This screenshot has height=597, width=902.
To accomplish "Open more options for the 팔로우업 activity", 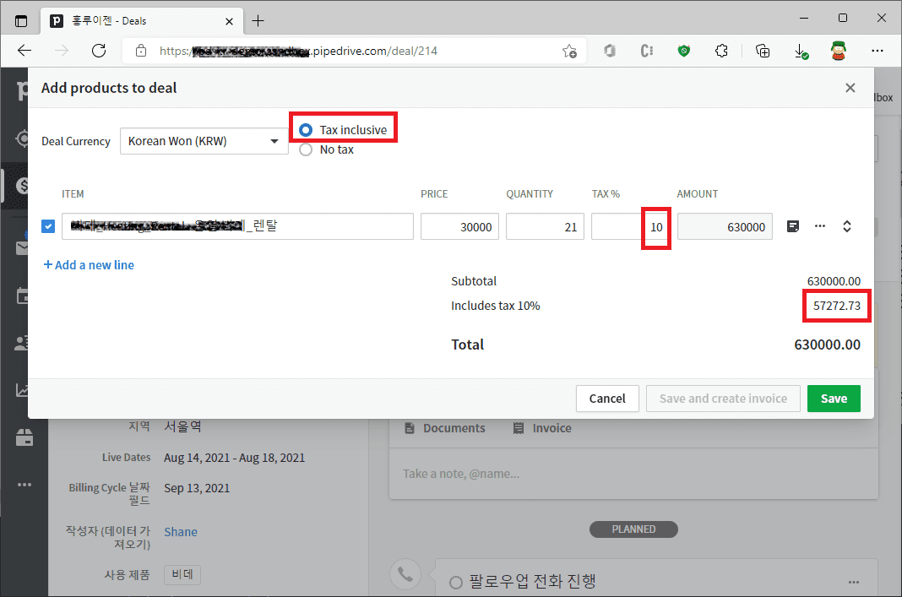I will 854,582.
